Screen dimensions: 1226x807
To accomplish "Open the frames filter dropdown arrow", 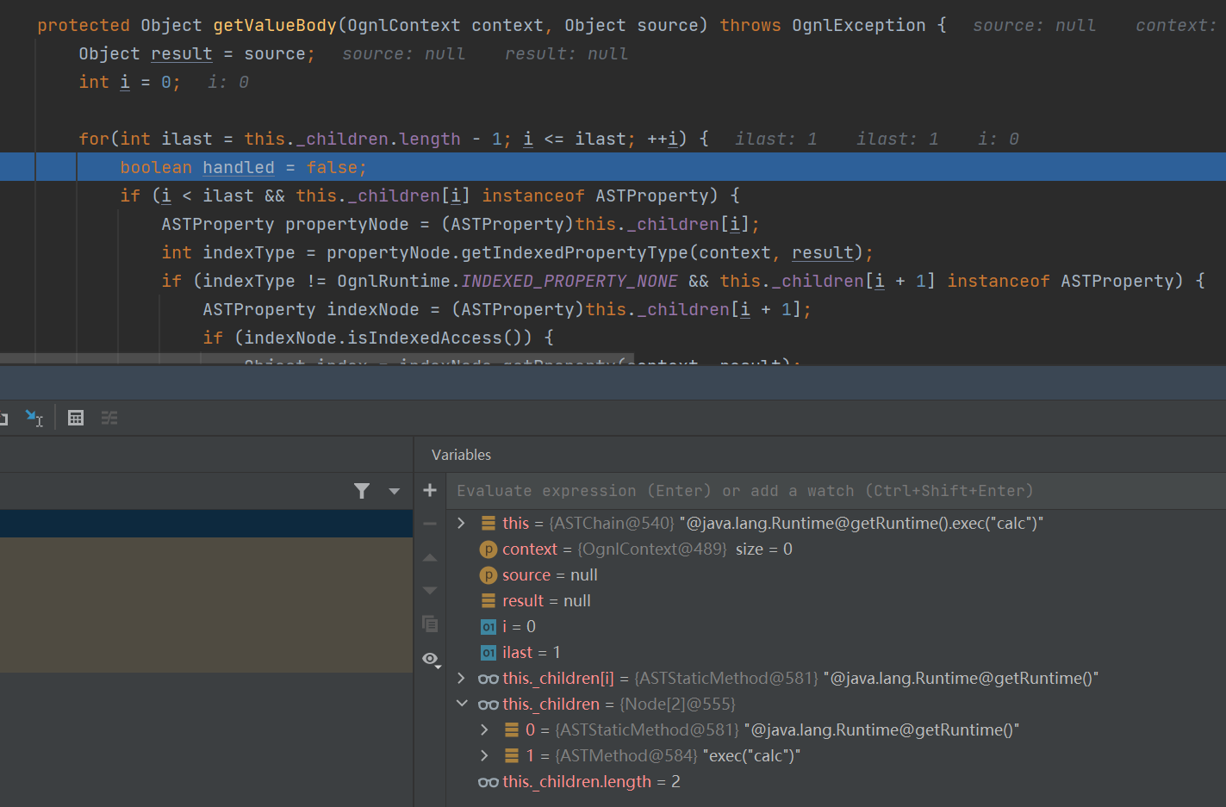I will point(394,491).
